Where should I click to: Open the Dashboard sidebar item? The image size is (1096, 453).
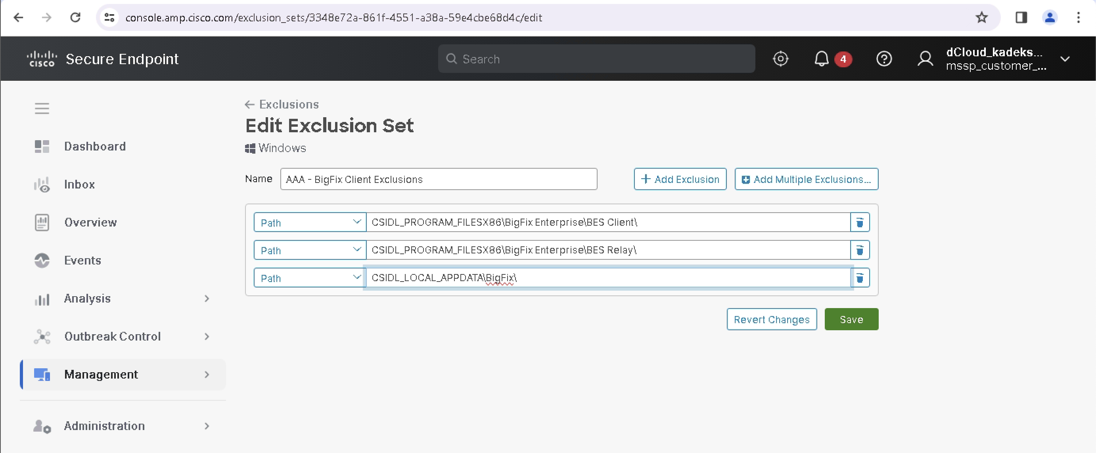[x=94, y=146]
